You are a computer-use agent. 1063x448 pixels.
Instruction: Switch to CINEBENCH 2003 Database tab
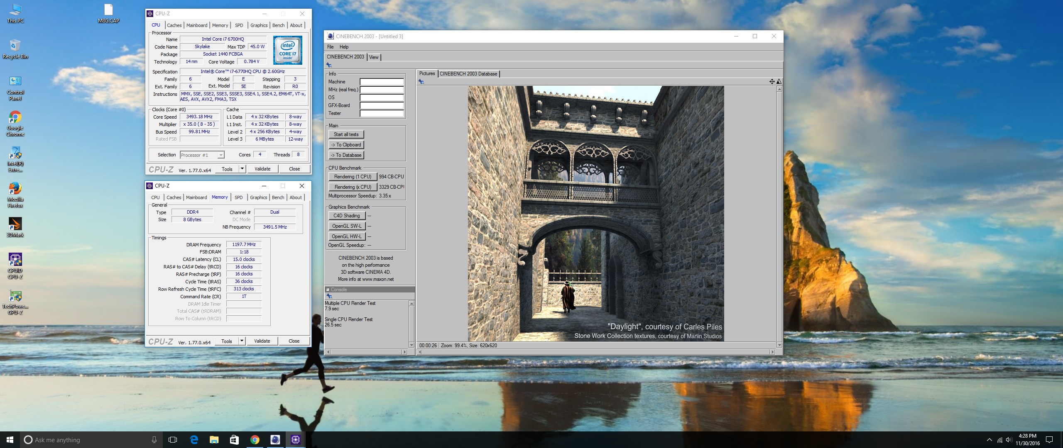[x=468, y=74]
